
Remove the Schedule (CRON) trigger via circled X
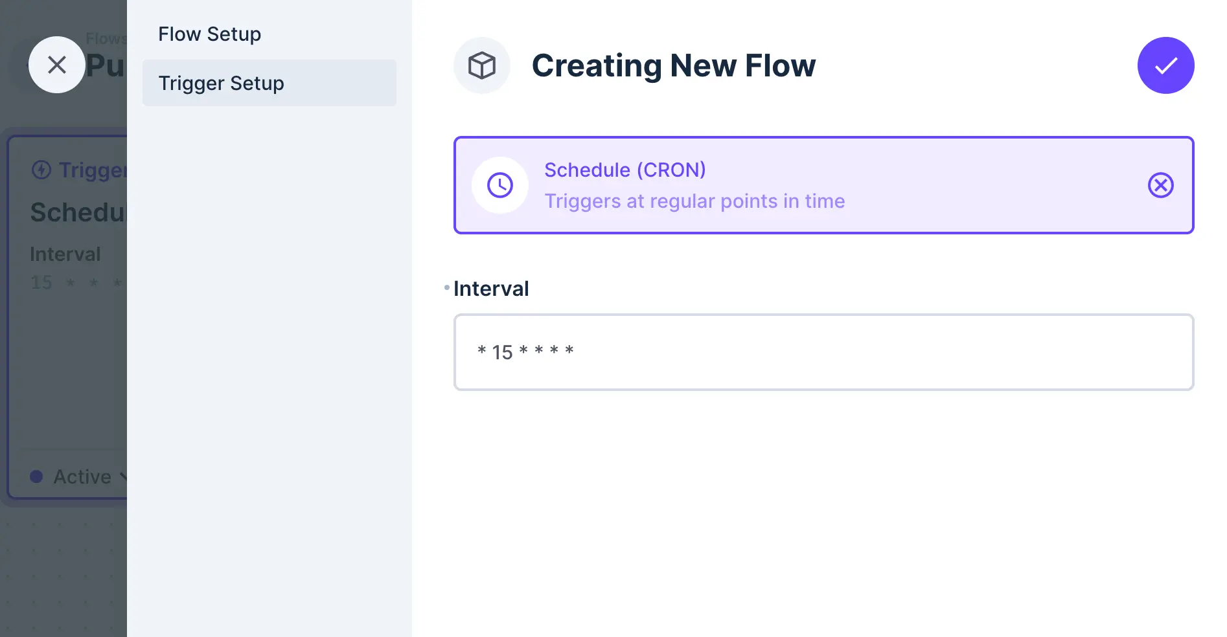click(1160, 185)
